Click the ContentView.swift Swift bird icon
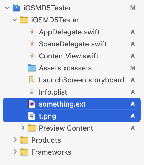This screenshot has height=165, width=144. (32, 56)
